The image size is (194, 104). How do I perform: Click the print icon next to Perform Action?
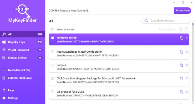click(x=181, y=29)
